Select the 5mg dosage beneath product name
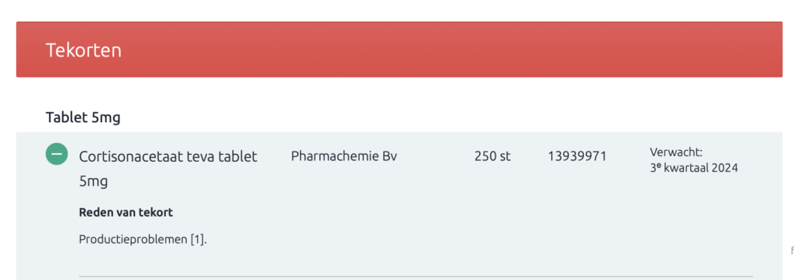The height and width of the screenshot is (280, 794). point(94,182)
